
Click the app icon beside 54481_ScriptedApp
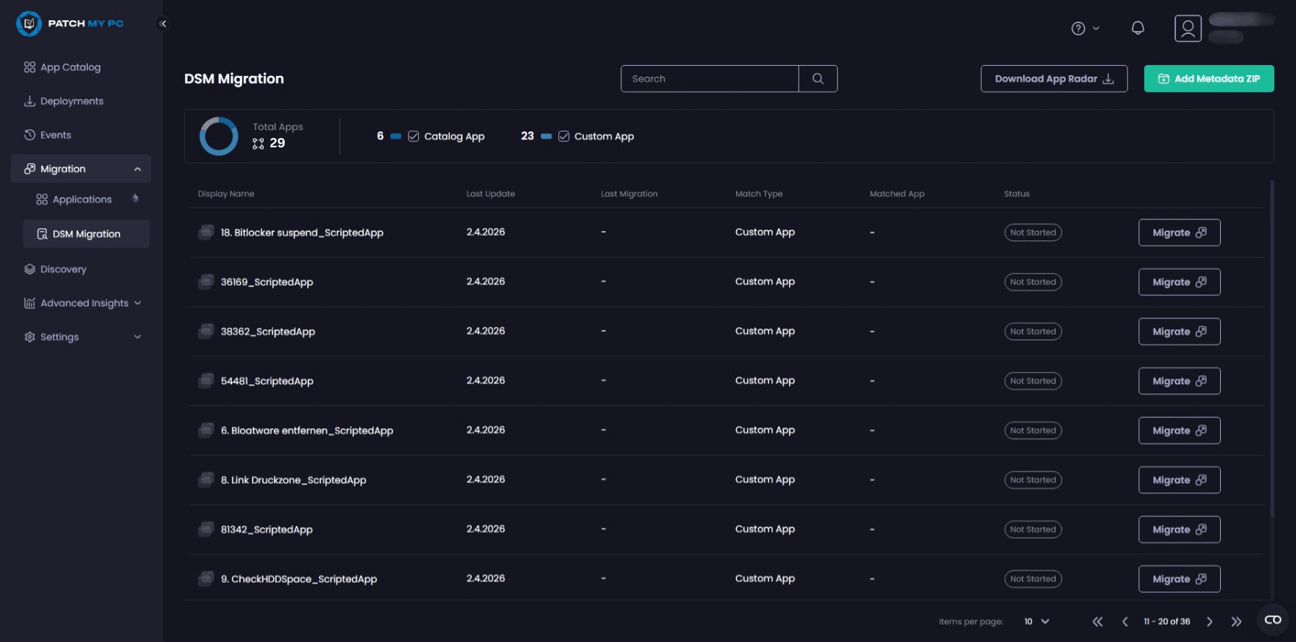point(206,381)
